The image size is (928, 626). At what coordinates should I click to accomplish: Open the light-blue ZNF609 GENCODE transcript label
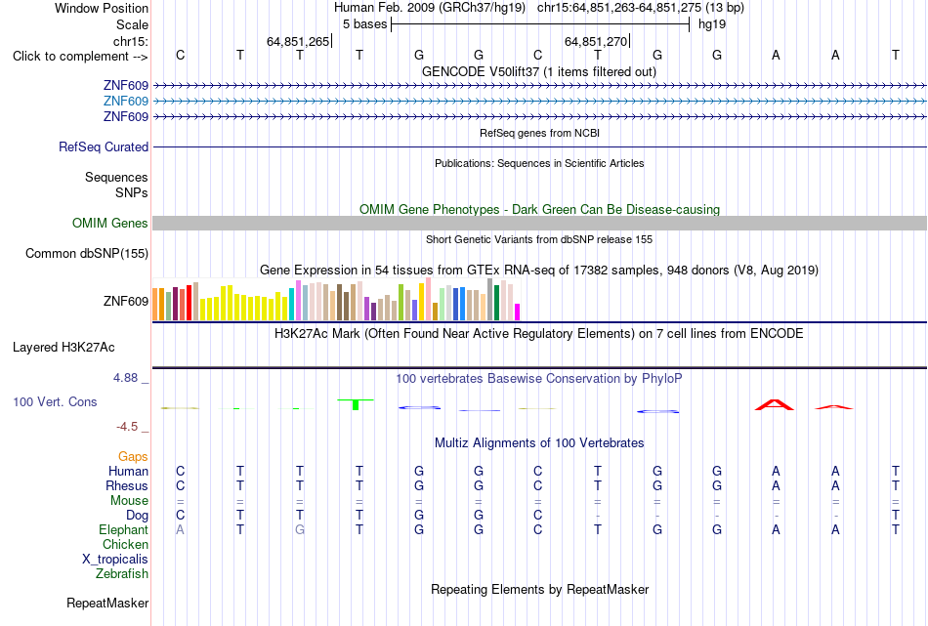(125, 102)
